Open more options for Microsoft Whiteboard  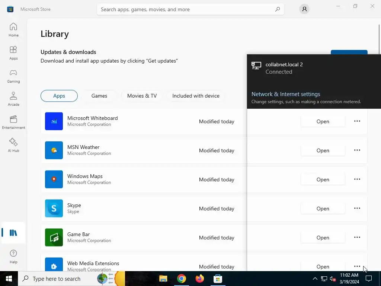pyautogui.click(x=357, y=121)
